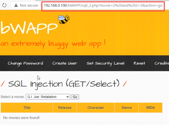Viewport: 169px width, 125px height.
Task: Click the 'an extremely buggy web app' tagline
Action: [x=53, y=44]
